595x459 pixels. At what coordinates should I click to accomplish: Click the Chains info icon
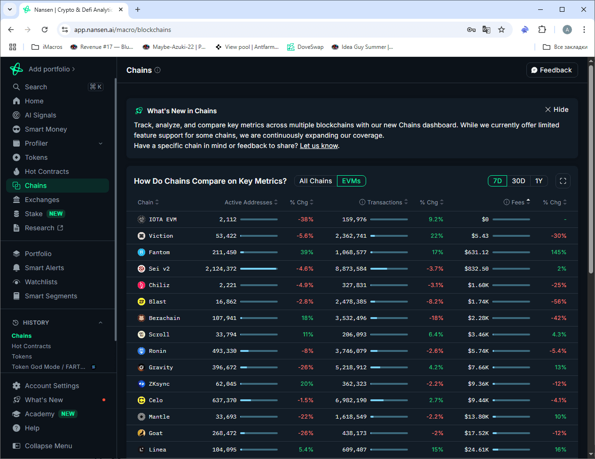[x=157, y=70]
